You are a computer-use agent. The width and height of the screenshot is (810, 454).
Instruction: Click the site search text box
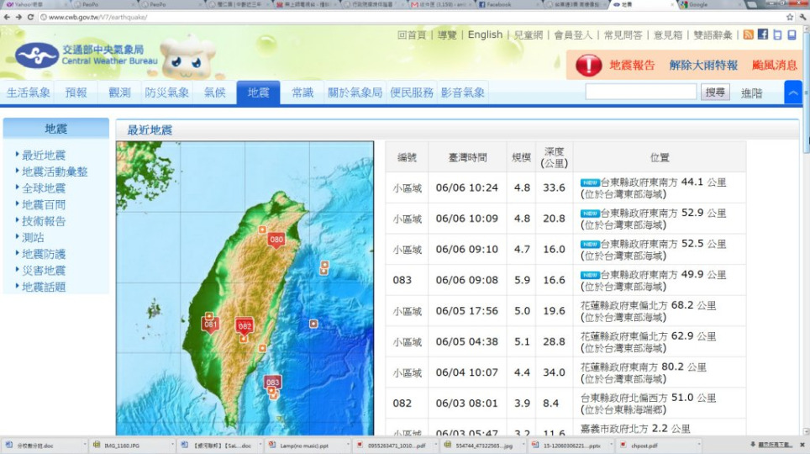(x=640, y=92)
